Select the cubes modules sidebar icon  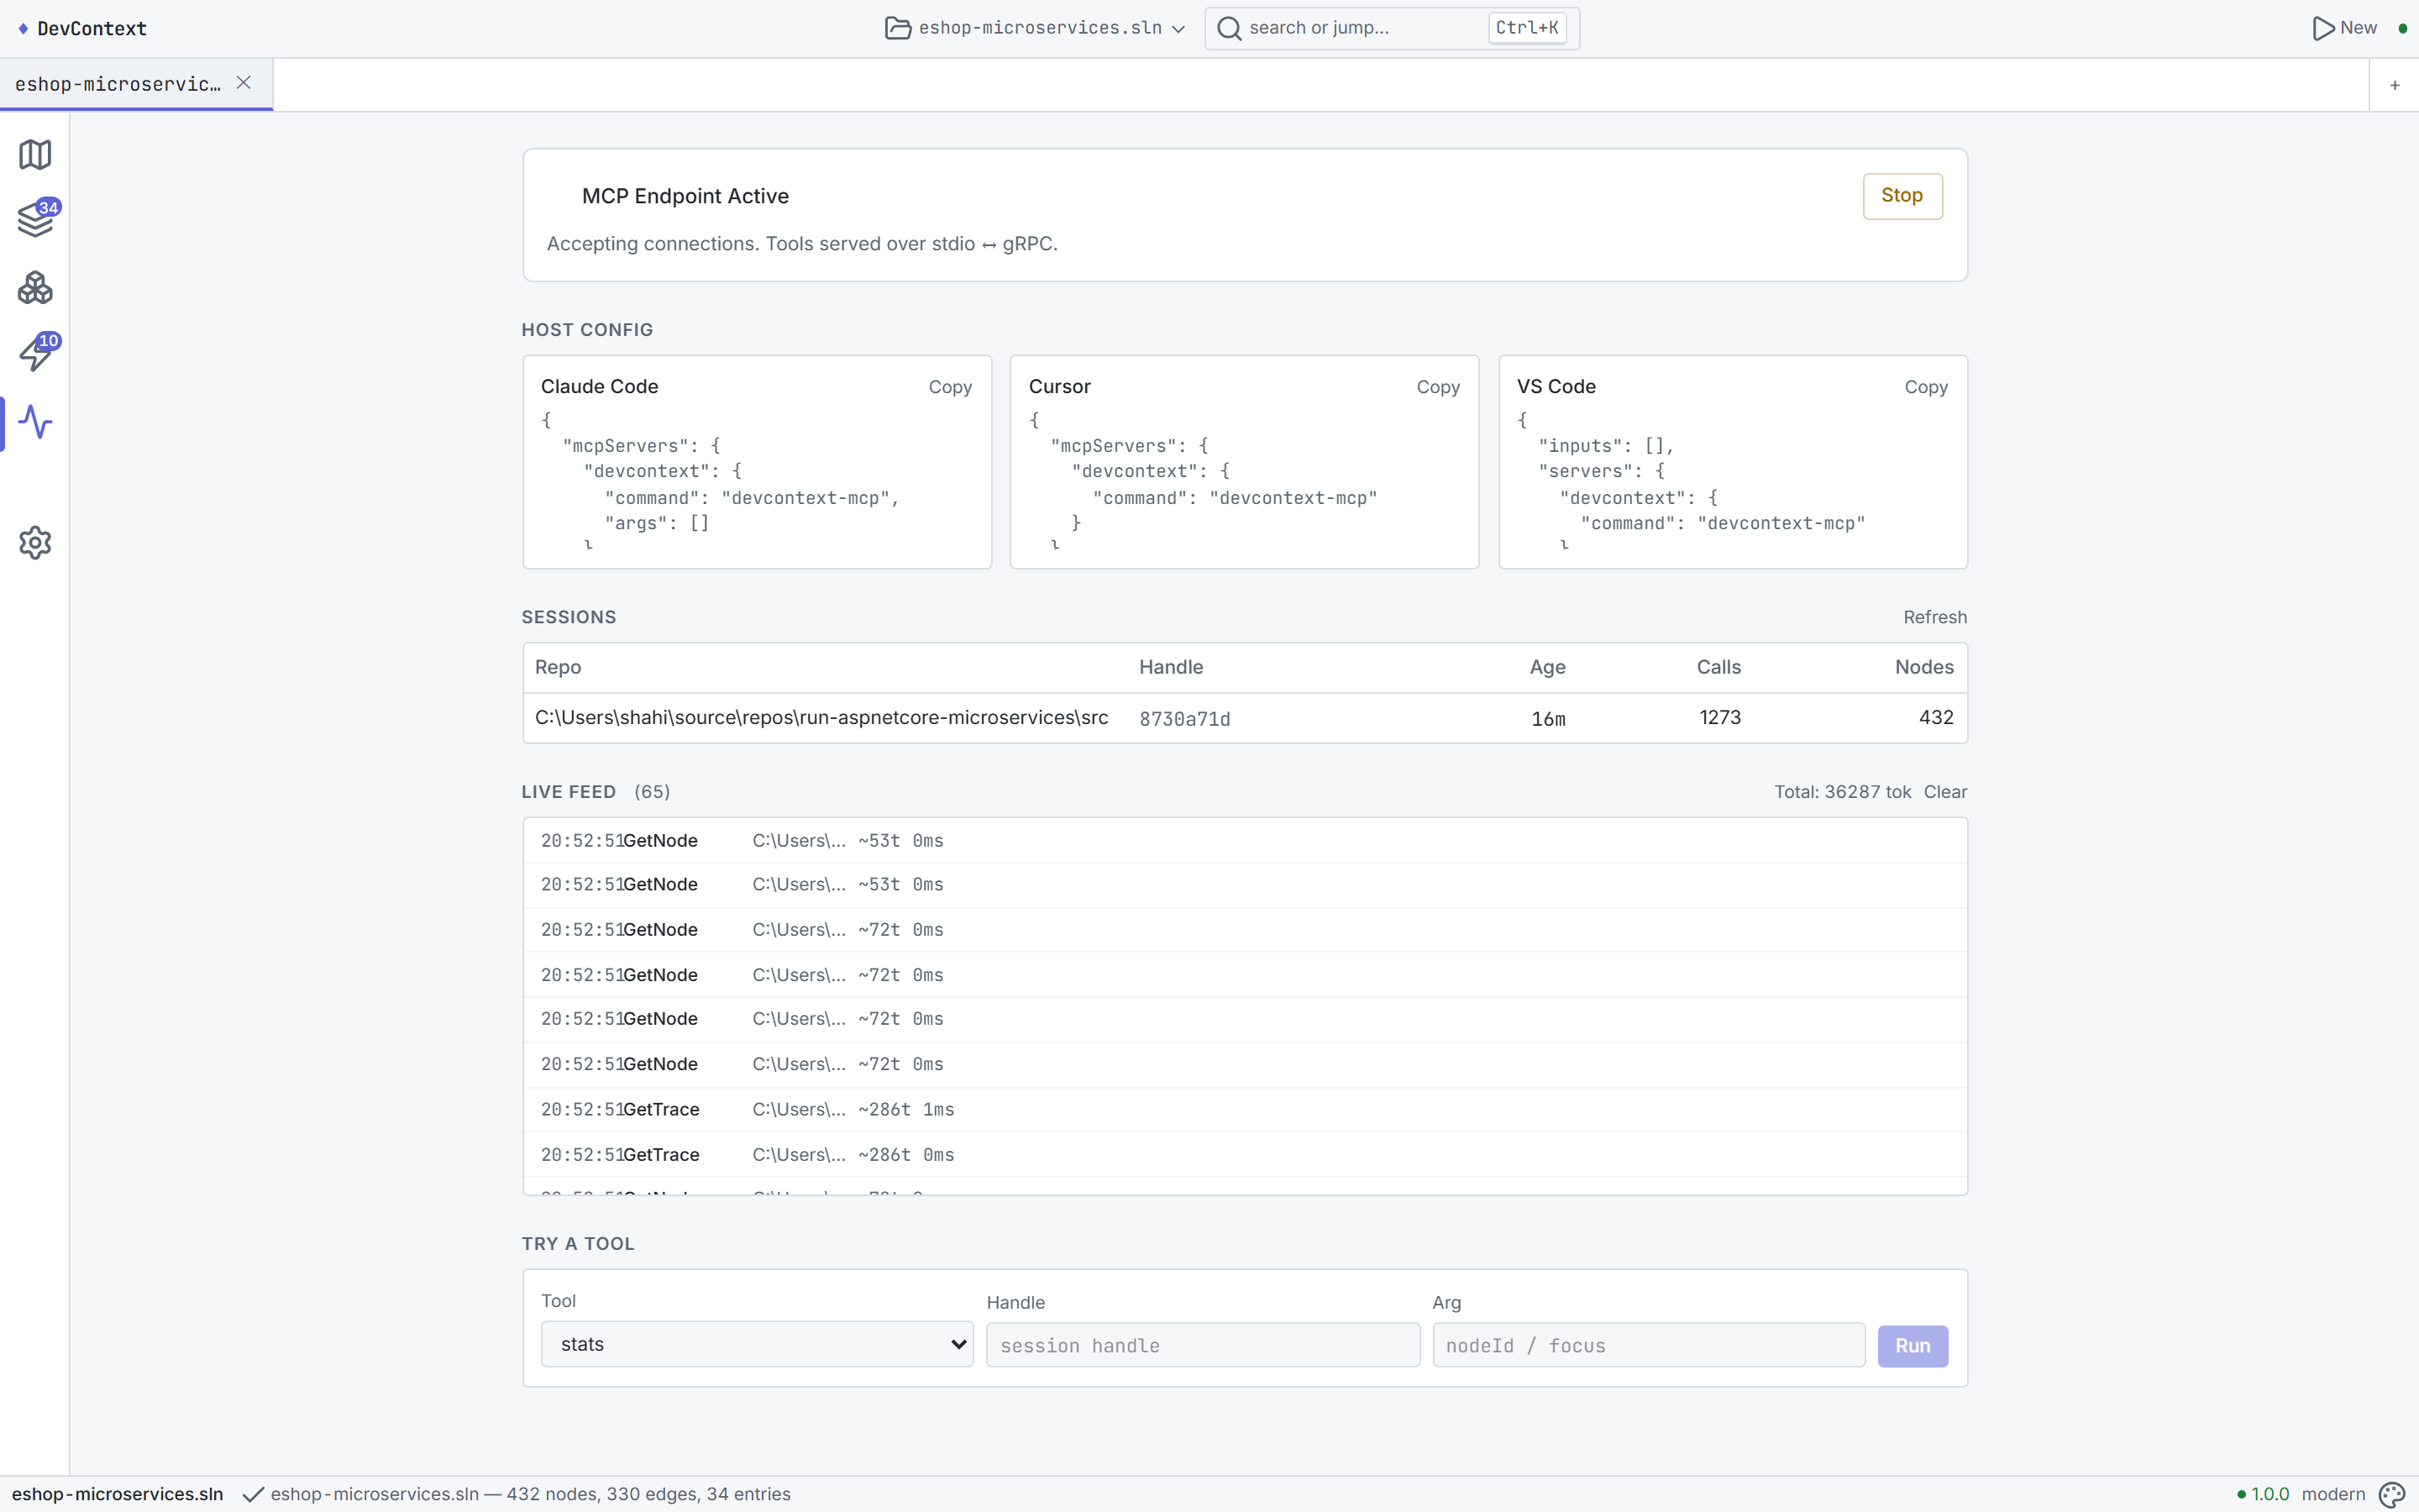tap(35, 288)
